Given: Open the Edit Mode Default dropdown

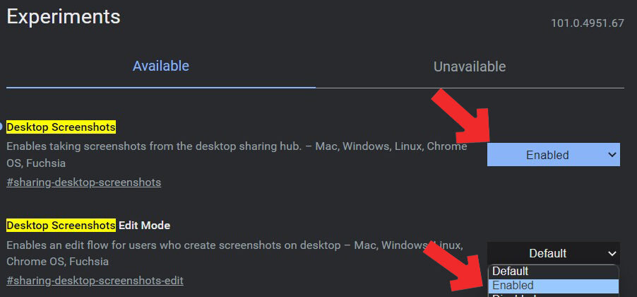Looking at the screenshot, I should (547, 253).
